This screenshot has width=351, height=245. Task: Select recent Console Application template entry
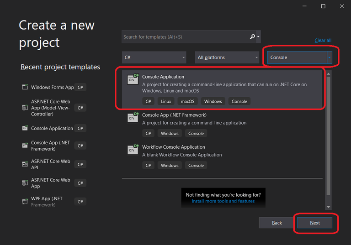tap(52, 129)
